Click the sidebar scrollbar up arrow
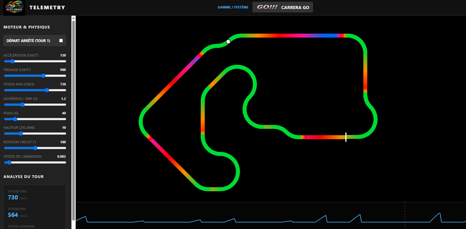The height and width of the screenshot is (229, 466). (74, 19)
